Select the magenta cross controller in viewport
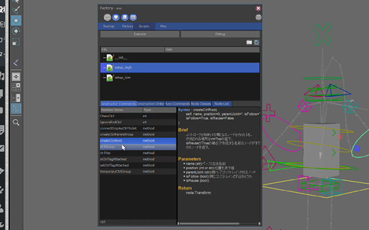The height and width of the screenshot is (230, 369). 268,113
